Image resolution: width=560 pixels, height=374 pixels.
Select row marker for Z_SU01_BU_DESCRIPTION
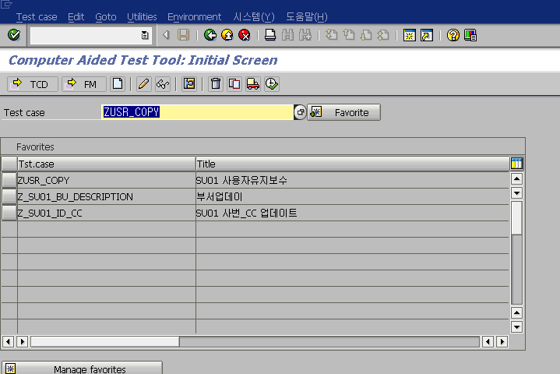(9, 196)
